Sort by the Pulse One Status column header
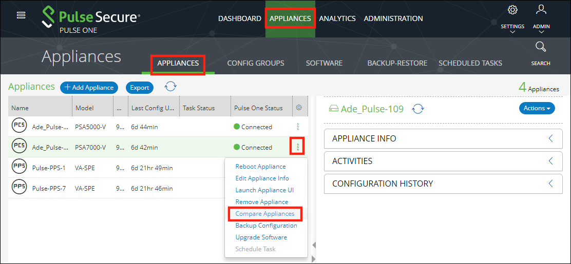 pos(261,108)
